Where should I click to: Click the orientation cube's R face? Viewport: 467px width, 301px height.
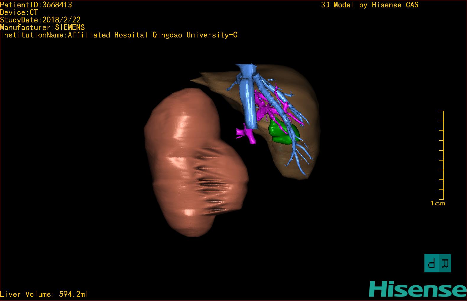coord(445,263)
